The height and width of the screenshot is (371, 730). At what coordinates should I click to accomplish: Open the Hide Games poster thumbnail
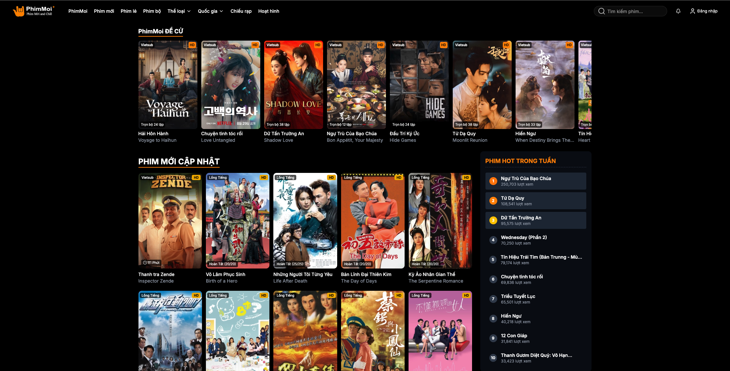coord(419,85)
